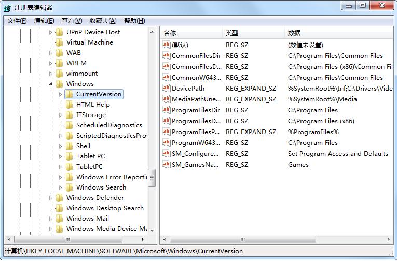Open the 收藏夹(A) menu

103,21
